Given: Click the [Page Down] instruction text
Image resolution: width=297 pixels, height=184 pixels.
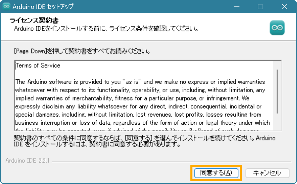Looking at the screenshot, I should [82, 51].
